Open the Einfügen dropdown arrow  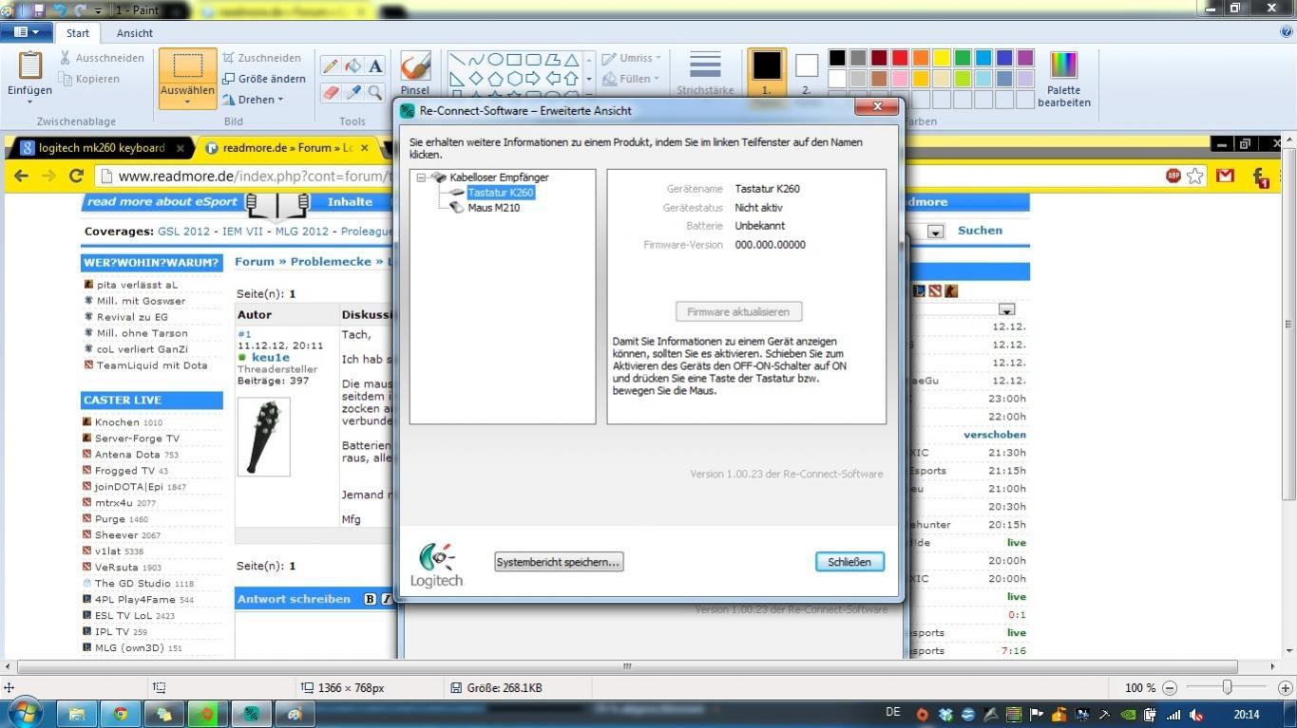coord(29,102)
